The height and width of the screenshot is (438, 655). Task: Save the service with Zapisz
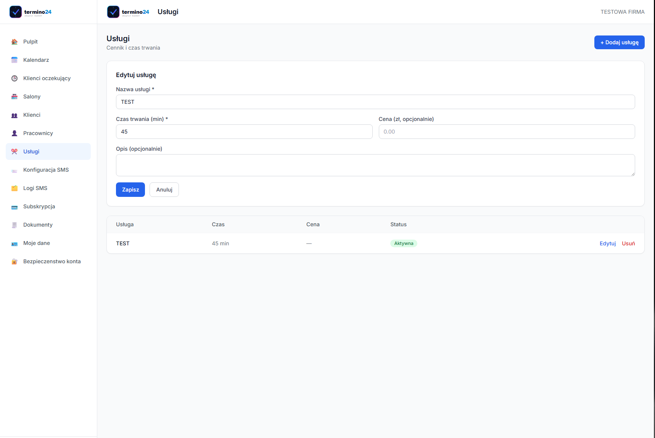[130, 190]
